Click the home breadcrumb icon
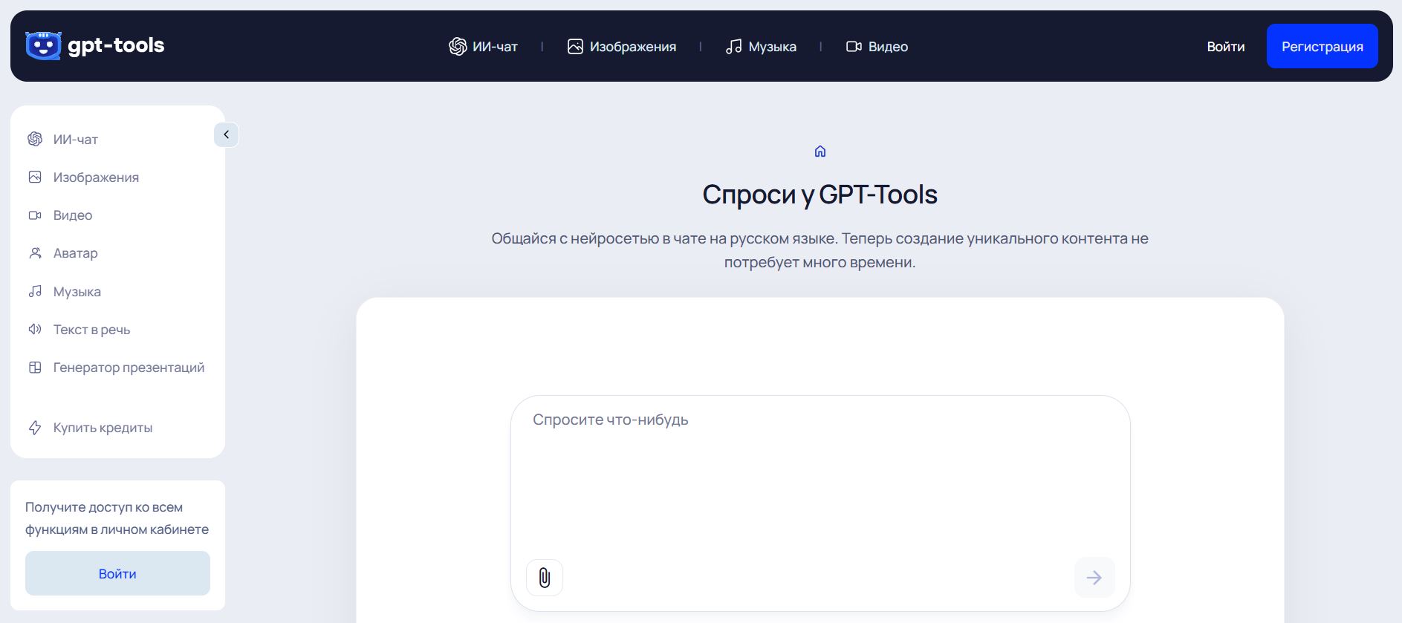 tap(820, 151)
